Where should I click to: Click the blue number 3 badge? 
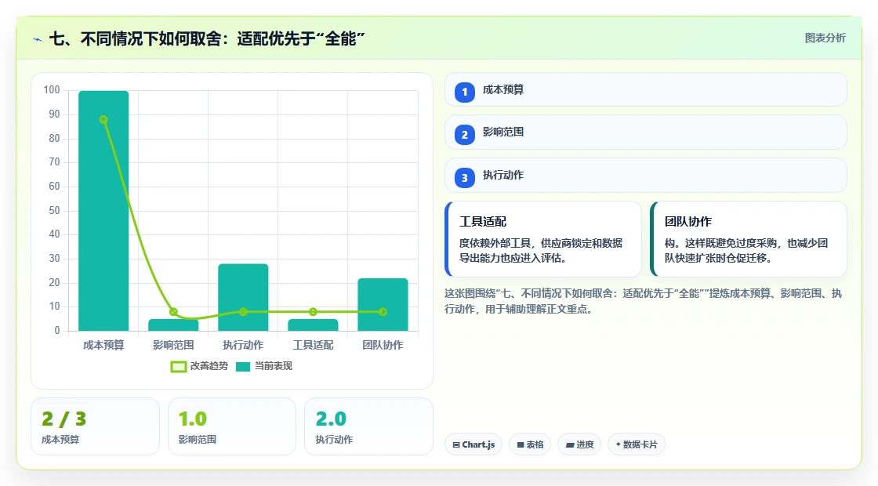(464, 177)
